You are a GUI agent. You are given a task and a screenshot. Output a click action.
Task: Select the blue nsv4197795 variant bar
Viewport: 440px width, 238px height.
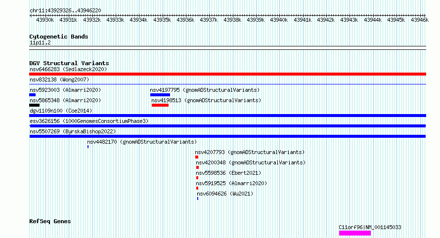point(160,95)
